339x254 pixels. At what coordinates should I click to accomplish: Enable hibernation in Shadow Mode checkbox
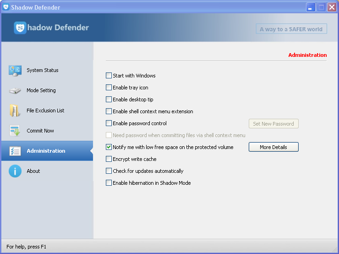coord(109,183)
